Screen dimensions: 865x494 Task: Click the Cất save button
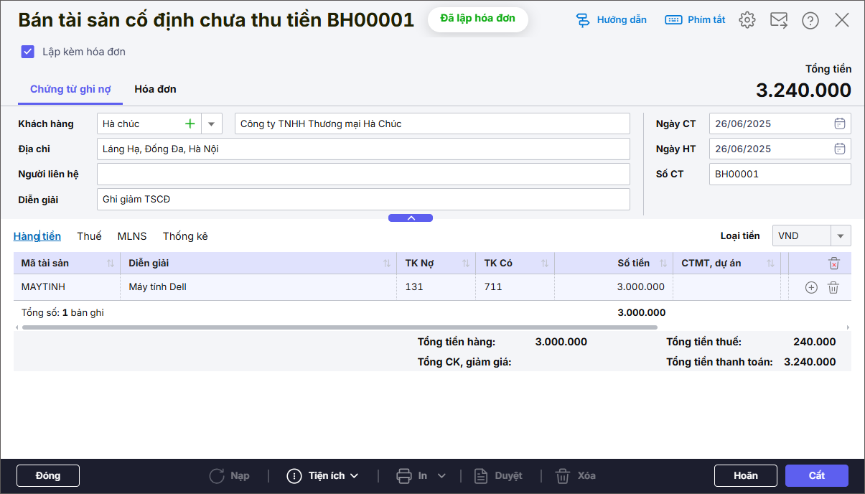tap(816, 475)
